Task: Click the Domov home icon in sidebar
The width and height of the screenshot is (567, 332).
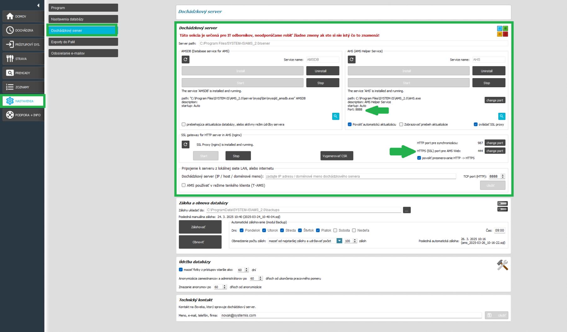Action: (10, 16)
